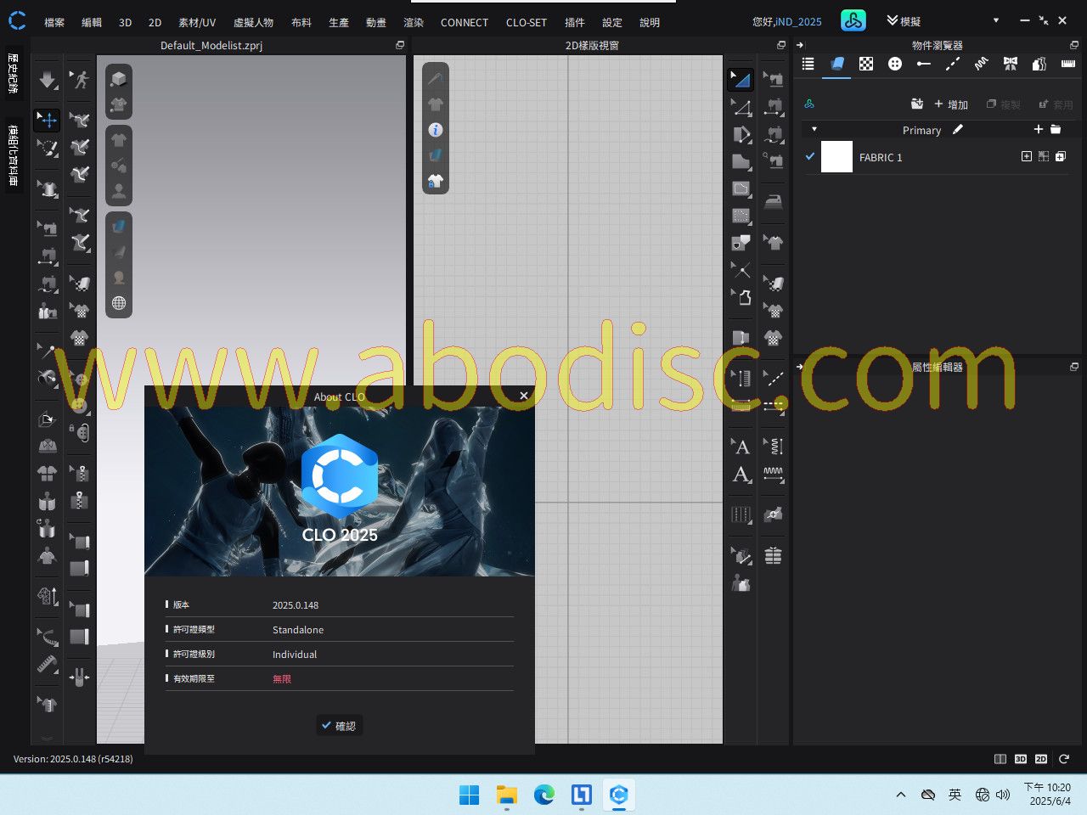Toggle the FABRIC 1 checkmark

[x=810, y=156]
